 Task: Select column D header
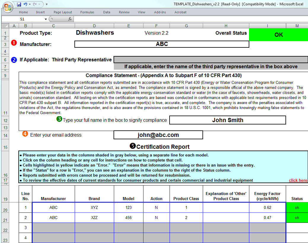[94, 26]
